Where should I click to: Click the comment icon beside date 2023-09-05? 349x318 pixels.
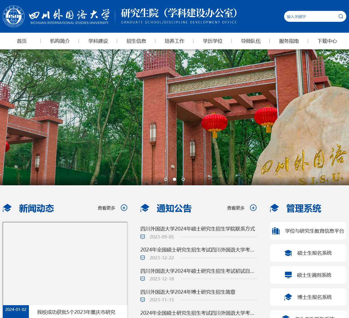pyautogui.click(x=143, y=237)
